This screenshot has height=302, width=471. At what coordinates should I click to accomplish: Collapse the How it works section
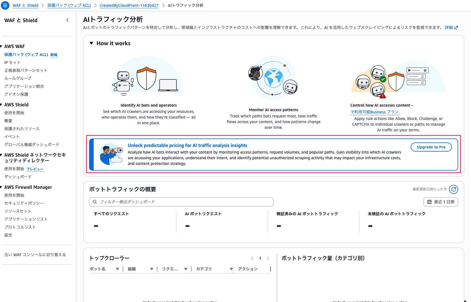tap(91, 43)
